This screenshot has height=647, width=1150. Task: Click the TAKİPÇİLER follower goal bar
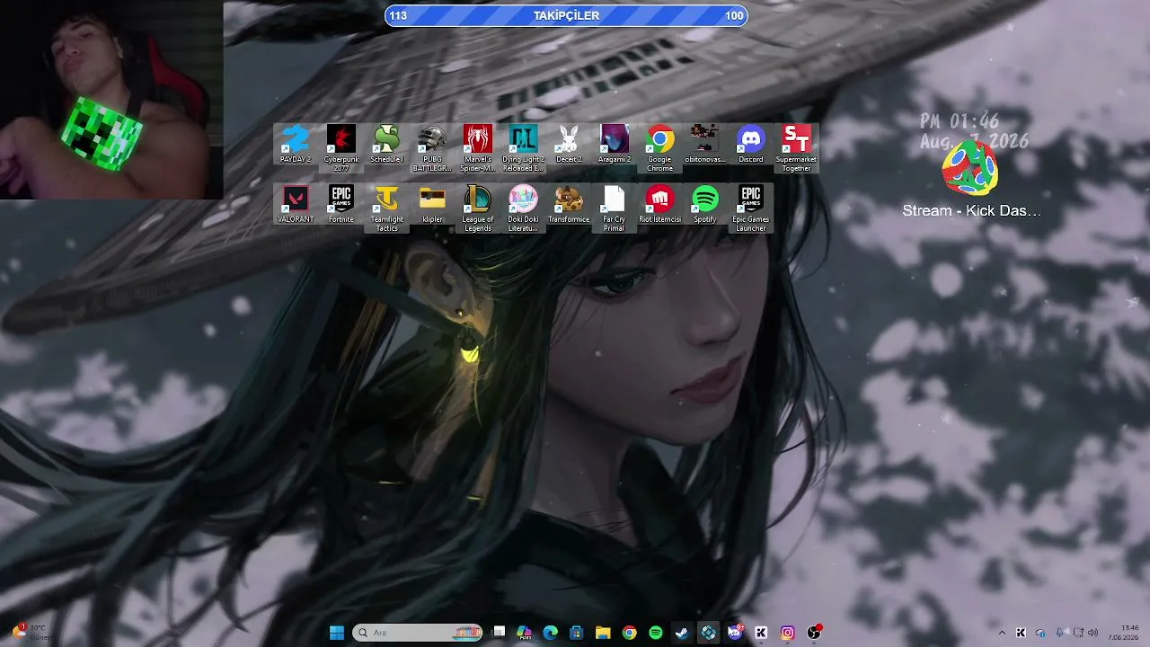(x=566, y=15)
